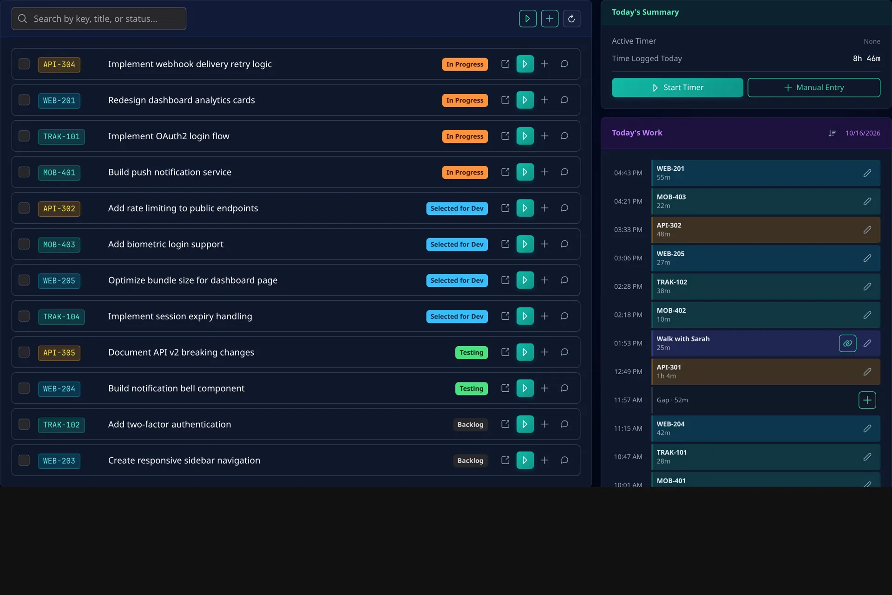Screen dimensions: 892x595
Task: Select the API-305 documentation task checkbox
Action: tap(24, 352)
